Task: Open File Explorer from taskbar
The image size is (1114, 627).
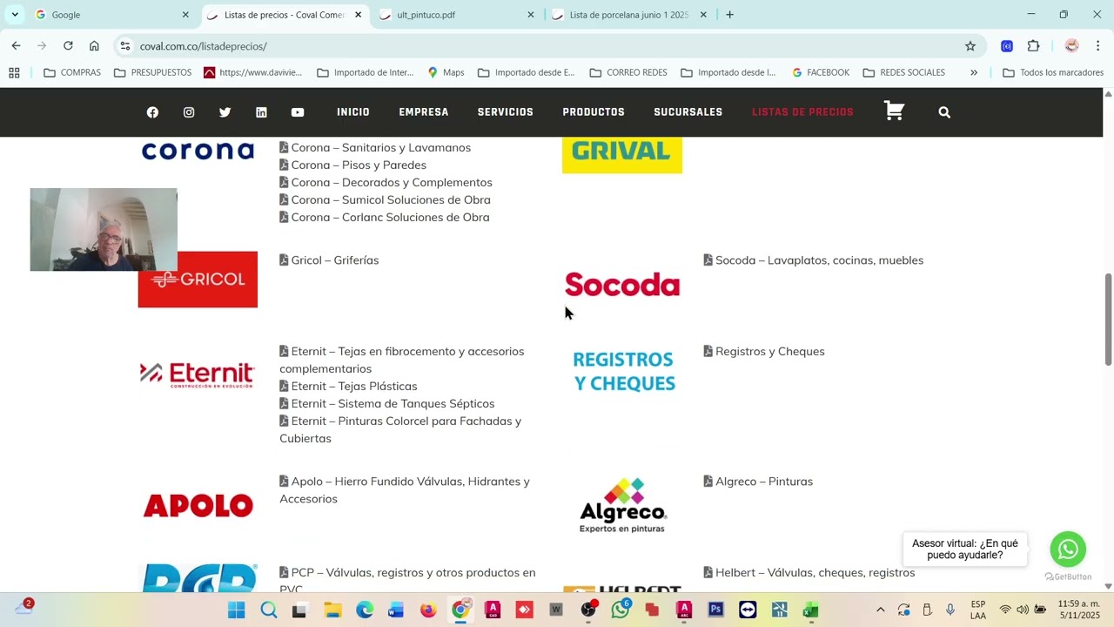Action: point(332,610)
